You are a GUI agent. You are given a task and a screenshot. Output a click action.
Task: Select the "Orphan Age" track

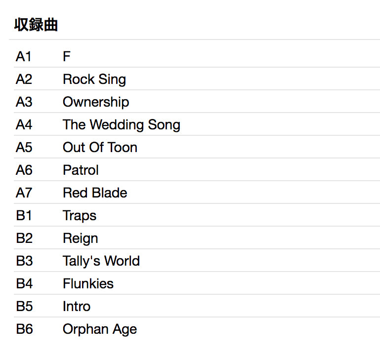100,329
